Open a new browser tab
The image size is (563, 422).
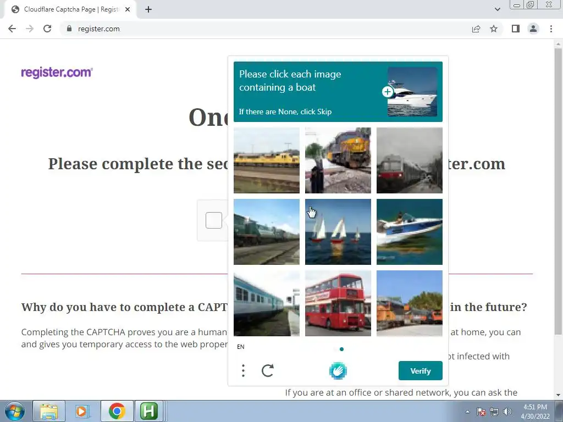coord(148,10)
